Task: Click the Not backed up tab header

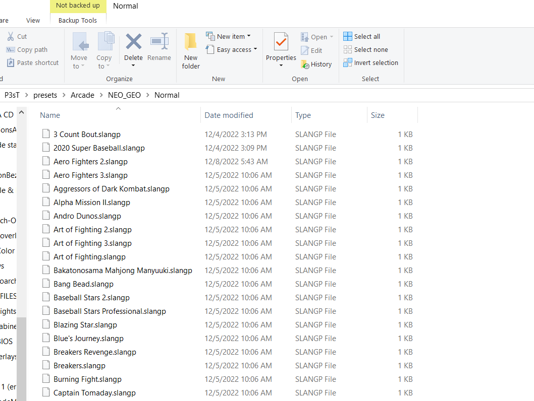Action: coord(78,6)
